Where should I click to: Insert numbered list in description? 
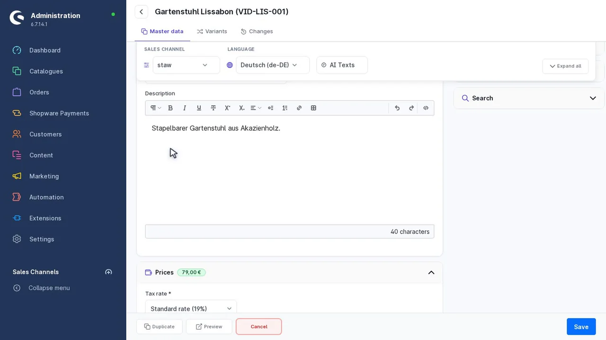coord(285,108)
